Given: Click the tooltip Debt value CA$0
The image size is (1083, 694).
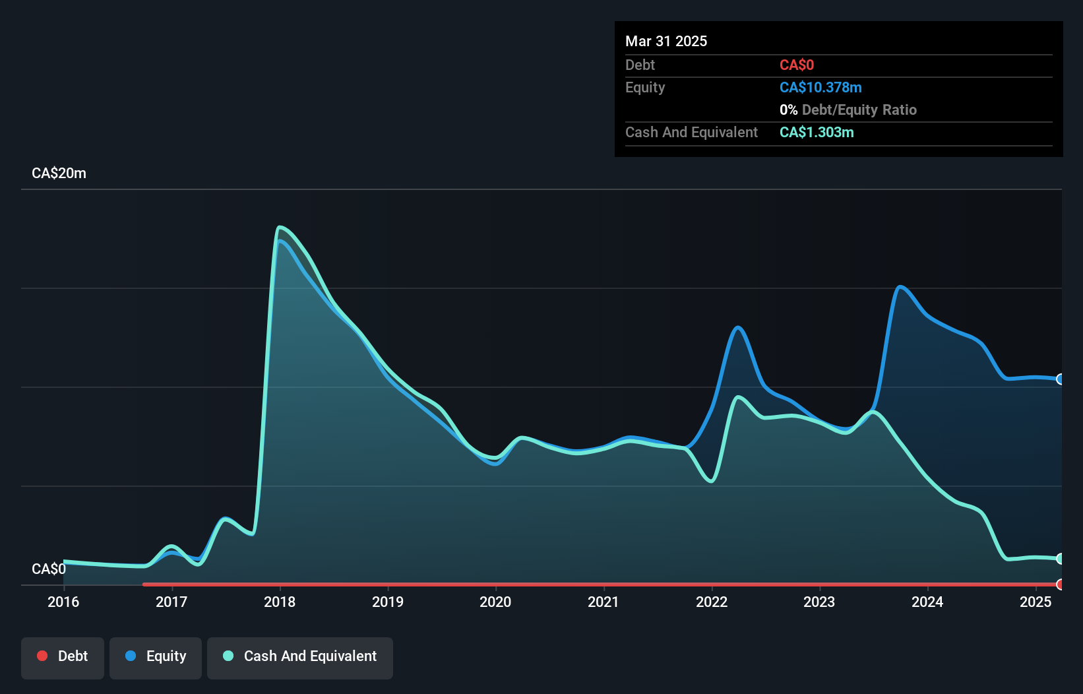Looking at the screenshot, I should (x=797, y=65).
